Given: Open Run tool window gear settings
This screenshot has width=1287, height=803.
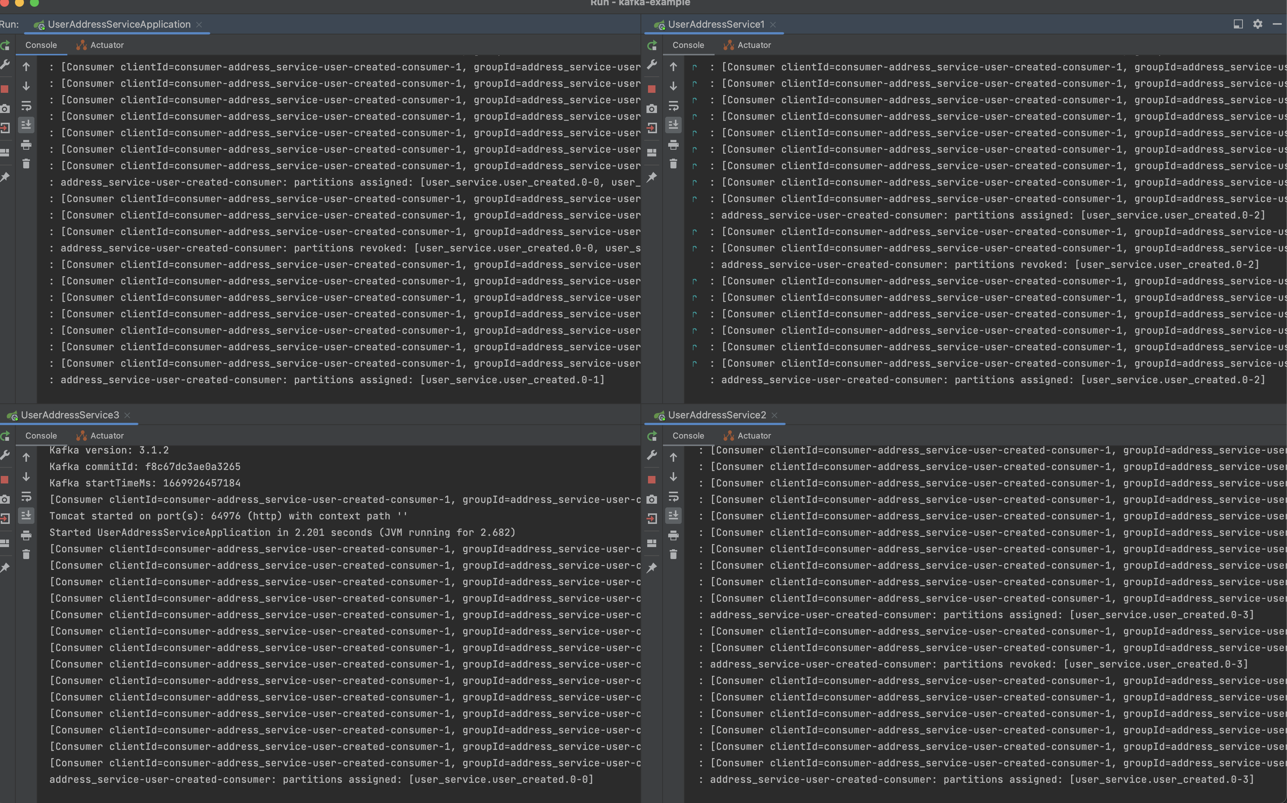Looking at the screenshot, I should coord(1257,24).
